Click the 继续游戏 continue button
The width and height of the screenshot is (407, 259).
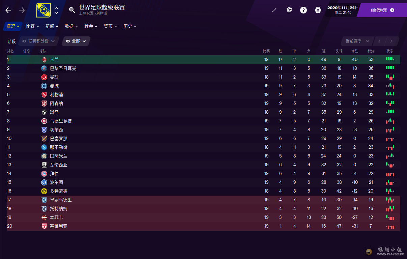click(382, 10)
